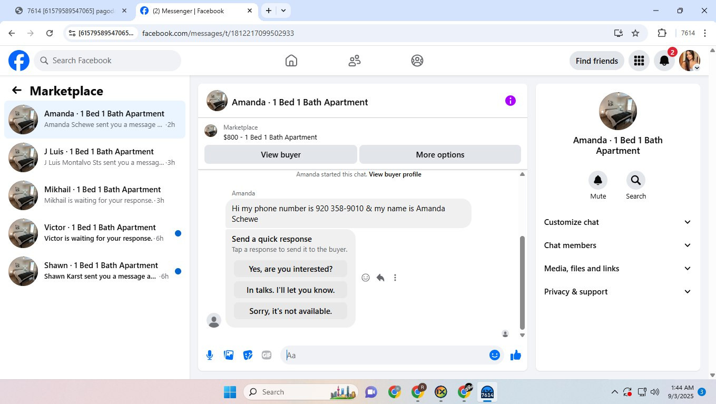The height and width of the screenshot is (404, 716).
Task: React to the message with emoji
Action: pos(366,278)
